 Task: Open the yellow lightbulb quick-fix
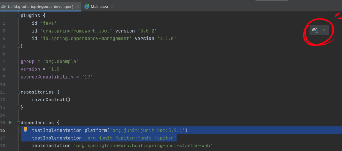[x=25, y=129]
